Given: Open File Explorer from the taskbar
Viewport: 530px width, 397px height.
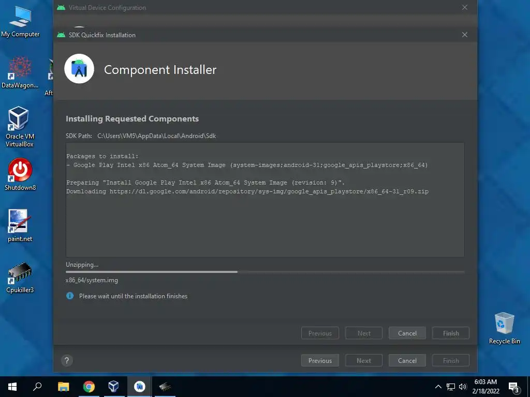Looking at the screenshot, I should 63,387.
